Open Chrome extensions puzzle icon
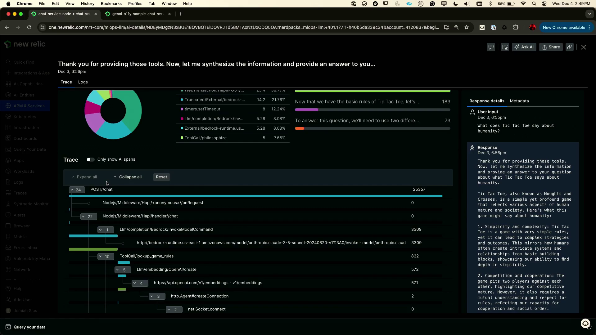This screenshot has height=335, width=596. click(x=516, y=27)
